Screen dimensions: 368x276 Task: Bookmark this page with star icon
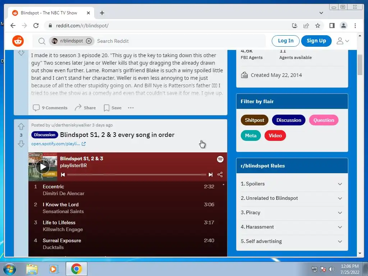pos(318,26)
